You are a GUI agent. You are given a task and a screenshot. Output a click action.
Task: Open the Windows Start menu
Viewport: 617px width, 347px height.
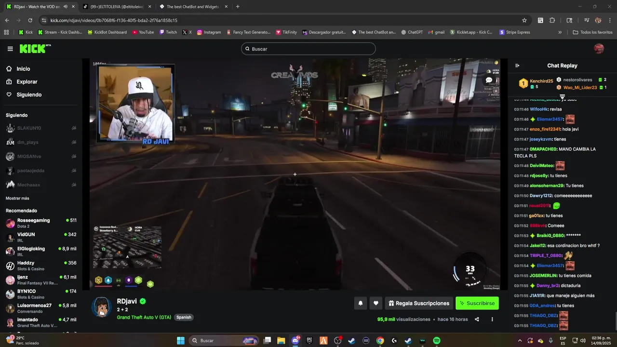pyautogui.click(x=181, y=341)
